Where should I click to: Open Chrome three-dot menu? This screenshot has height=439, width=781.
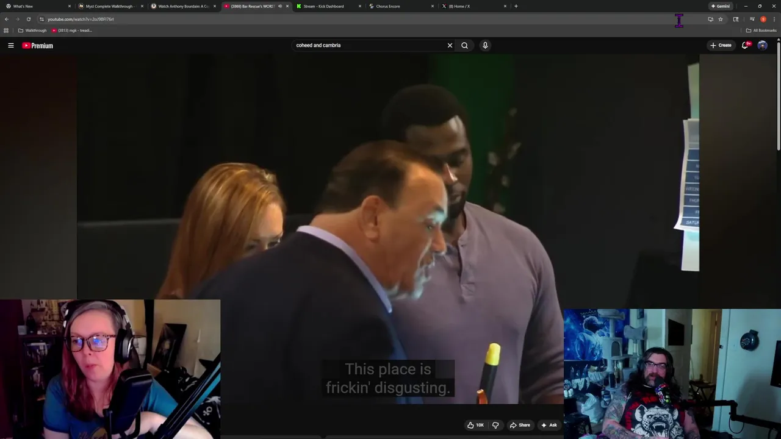[774, 19]
